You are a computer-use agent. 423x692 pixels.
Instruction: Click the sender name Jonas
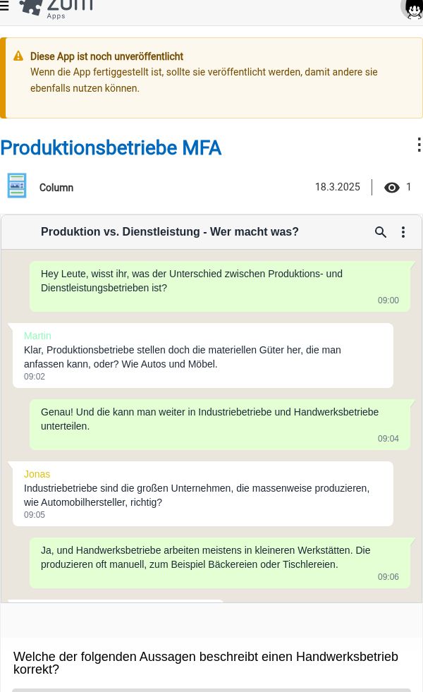point(37,474)
